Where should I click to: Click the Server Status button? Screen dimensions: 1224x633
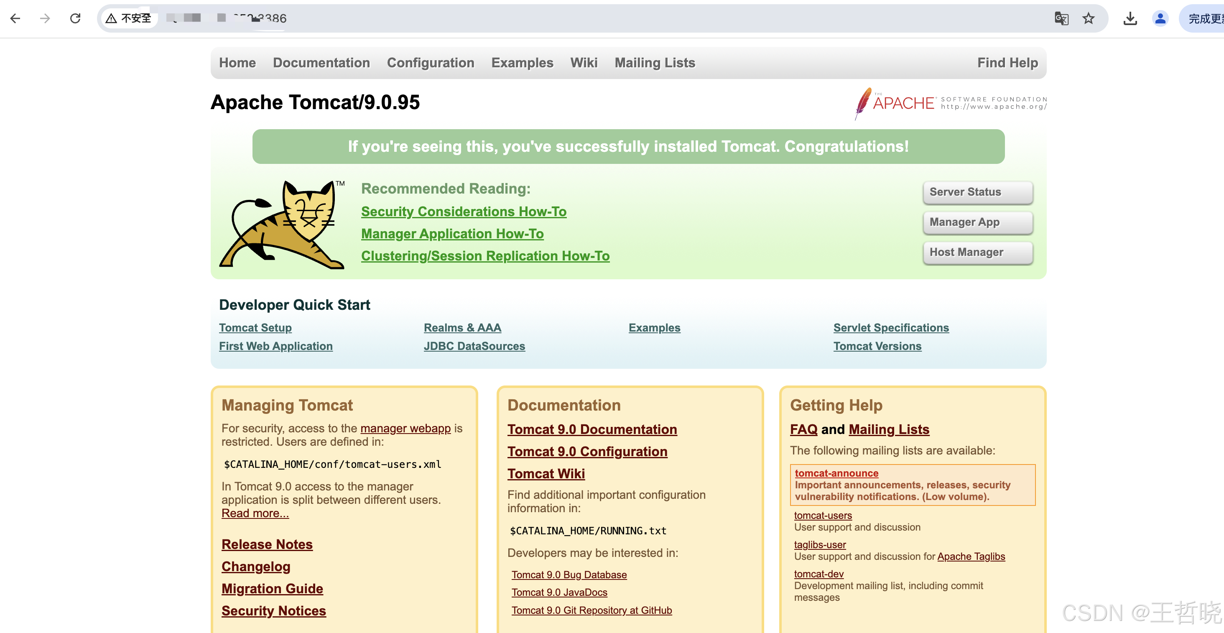977,192
